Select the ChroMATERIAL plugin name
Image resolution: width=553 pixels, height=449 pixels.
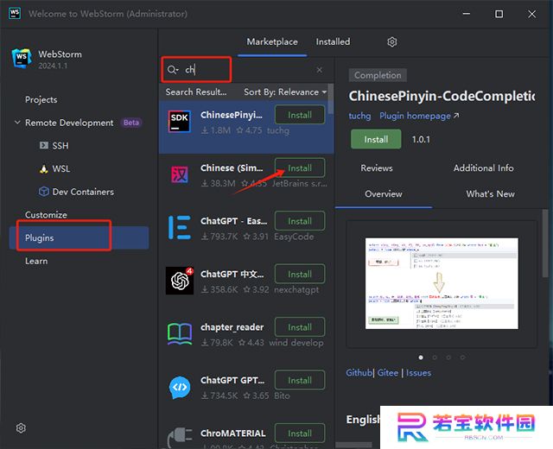(x=232, y=433)
